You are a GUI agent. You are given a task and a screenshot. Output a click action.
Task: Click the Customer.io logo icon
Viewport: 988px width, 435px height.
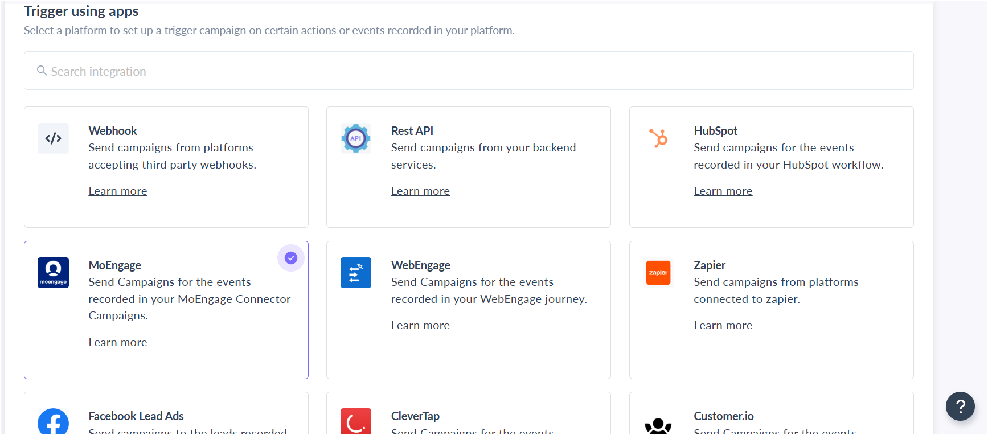pyautogui.click(x=658, y=426)
